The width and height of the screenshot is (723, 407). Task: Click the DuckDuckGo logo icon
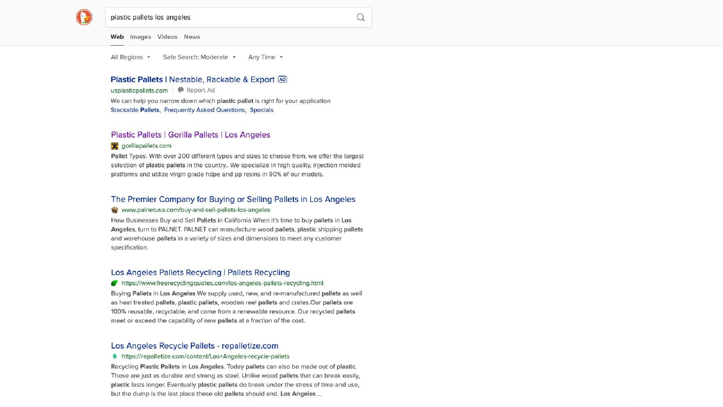click(84, 17)
